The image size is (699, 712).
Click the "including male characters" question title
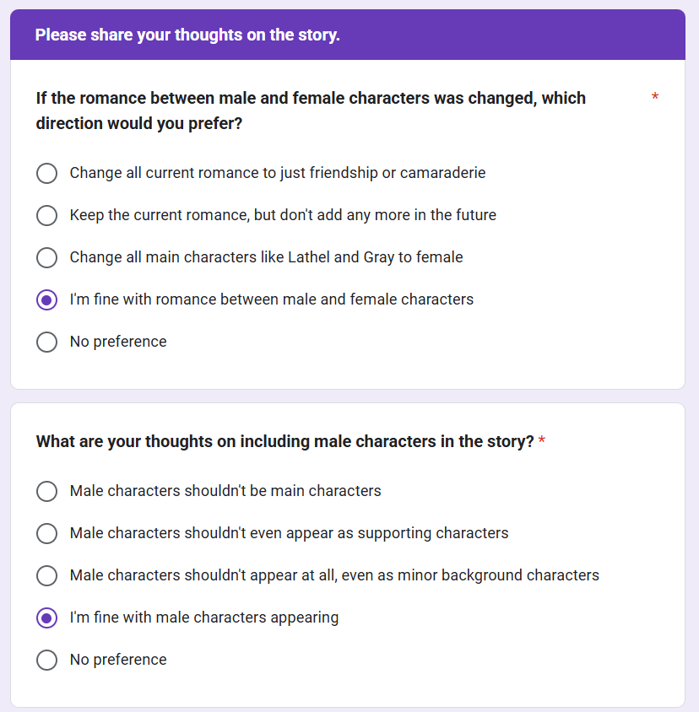(284, 441)
